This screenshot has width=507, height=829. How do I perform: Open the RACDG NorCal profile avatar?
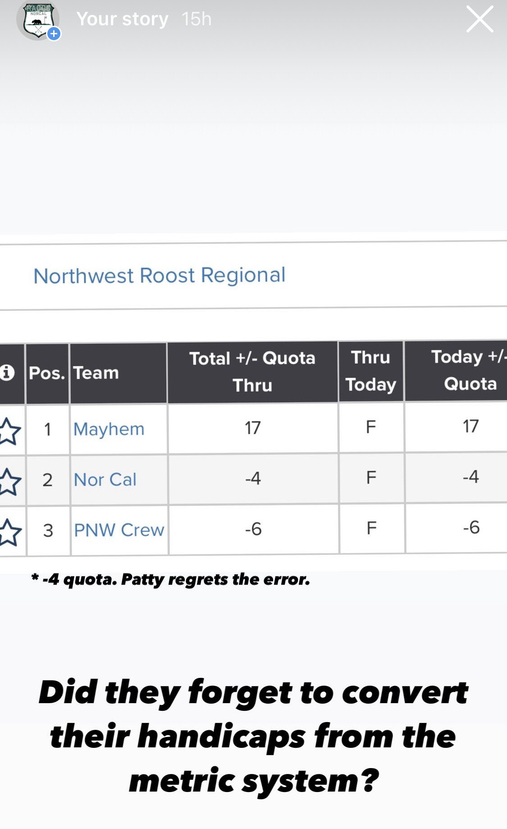[38, 20]
